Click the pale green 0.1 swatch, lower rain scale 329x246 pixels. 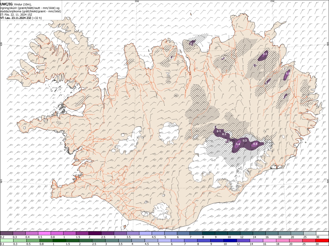click(x=7, y=240)
